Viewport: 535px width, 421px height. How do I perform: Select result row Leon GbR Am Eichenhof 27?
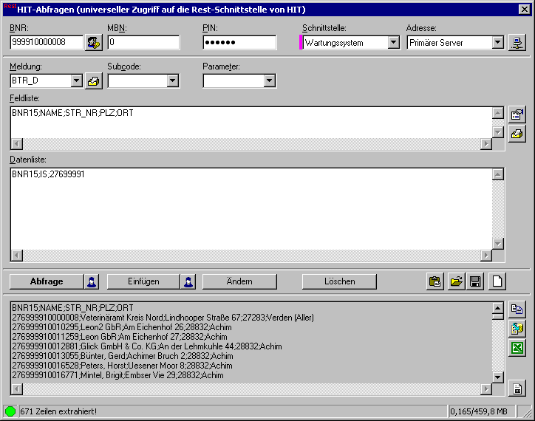120,337
